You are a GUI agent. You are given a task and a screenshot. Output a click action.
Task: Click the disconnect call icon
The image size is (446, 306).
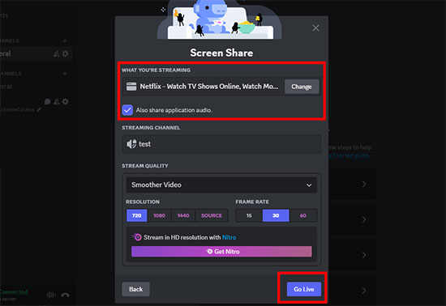(x=65, y=295)
